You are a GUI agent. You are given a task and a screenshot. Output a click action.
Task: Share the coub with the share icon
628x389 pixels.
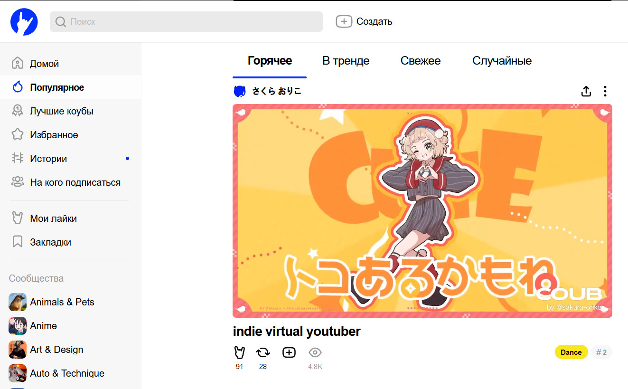tap(586, 91)
